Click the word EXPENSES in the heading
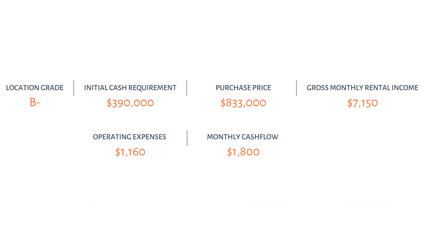 [149, 137]
